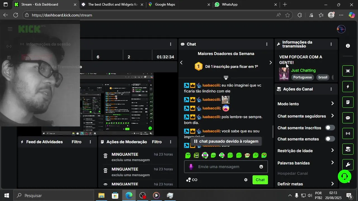Click luabaccili username in first chat message
Screen dimensions: 358x201
pos(211,85)
